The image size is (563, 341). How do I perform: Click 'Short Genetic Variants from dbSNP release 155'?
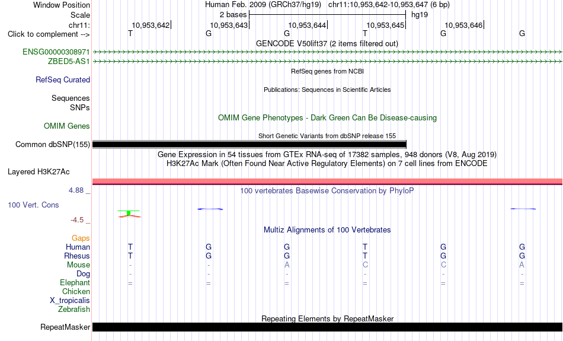(x=327, y=136)
